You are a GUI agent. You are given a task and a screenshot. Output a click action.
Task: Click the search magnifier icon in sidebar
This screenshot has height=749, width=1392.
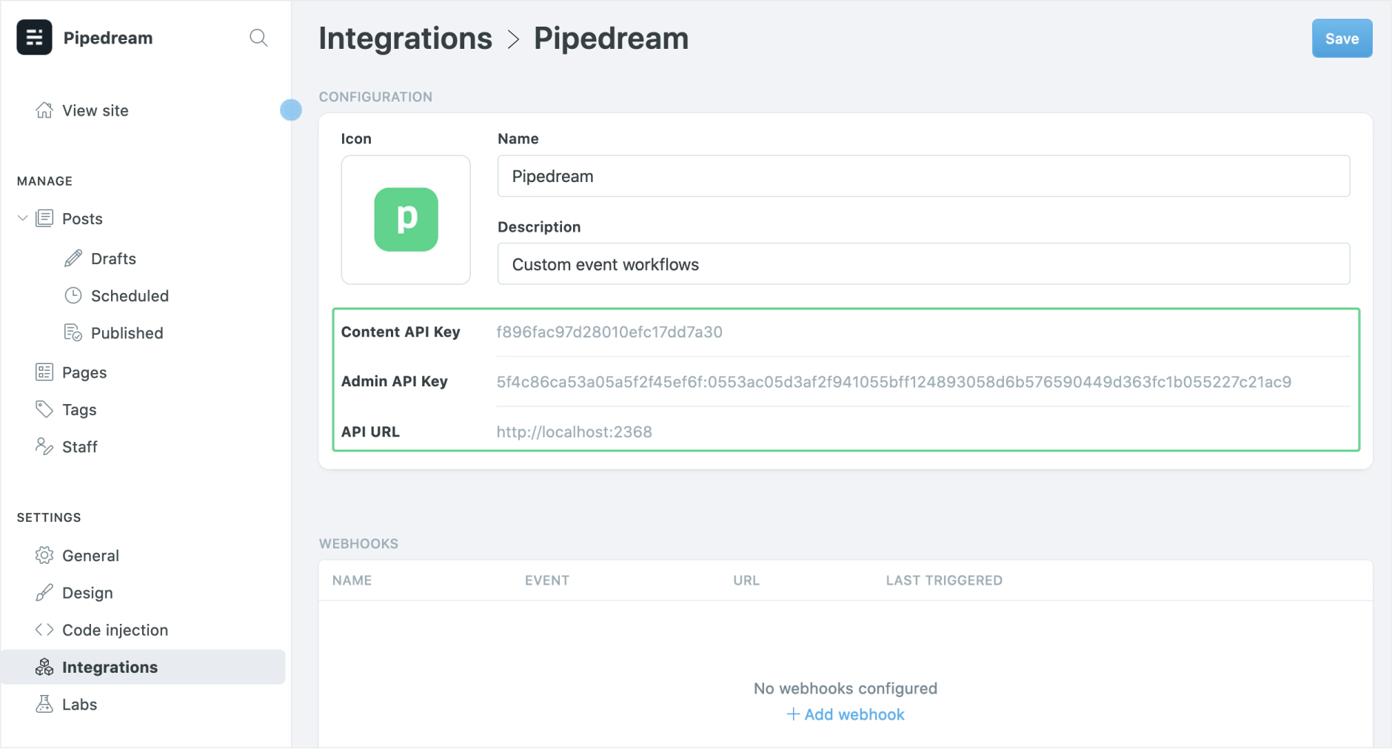(x=258, y=38)
